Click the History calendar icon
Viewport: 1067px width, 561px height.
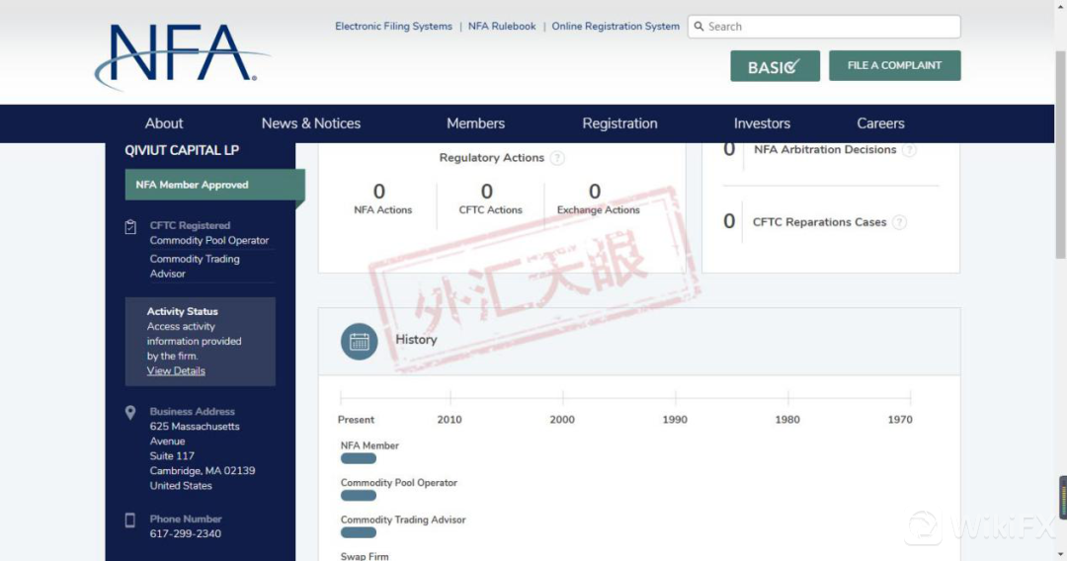pyautogui.click(x=360, y=342)
